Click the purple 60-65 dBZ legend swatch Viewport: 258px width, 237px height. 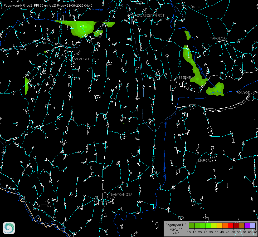point(247,225)
